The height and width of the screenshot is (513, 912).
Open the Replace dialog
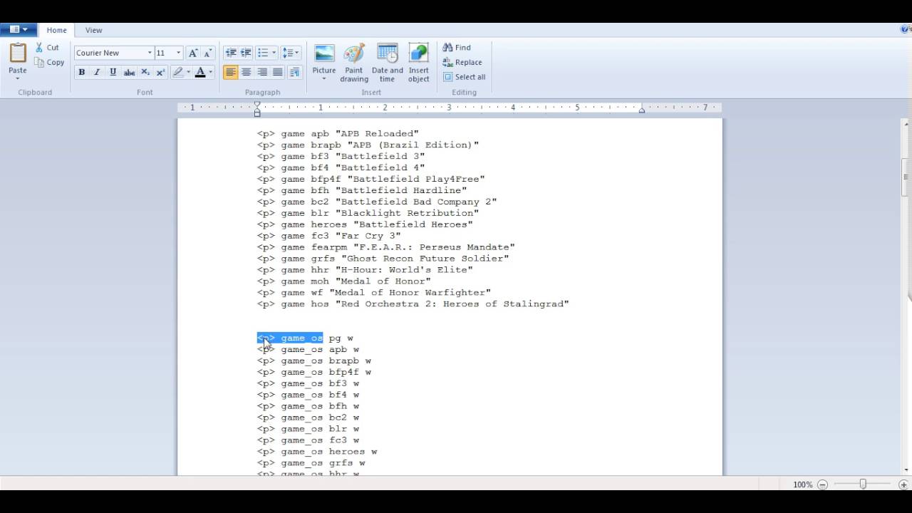tap(462, 63)
